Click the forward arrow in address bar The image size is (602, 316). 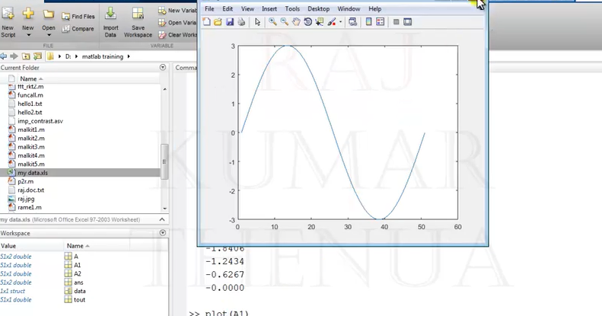(14, 56)
